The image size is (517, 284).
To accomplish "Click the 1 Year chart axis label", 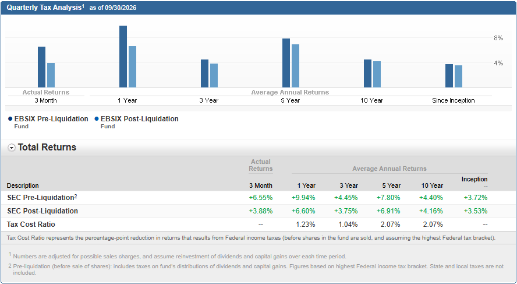I will click(128, 100).
